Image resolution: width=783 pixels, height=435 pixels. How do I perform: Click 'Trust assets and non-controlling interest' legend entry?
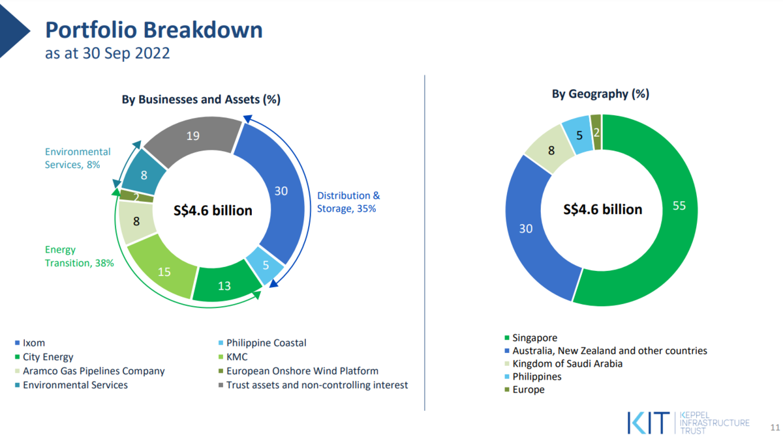[x=313, y=385]
